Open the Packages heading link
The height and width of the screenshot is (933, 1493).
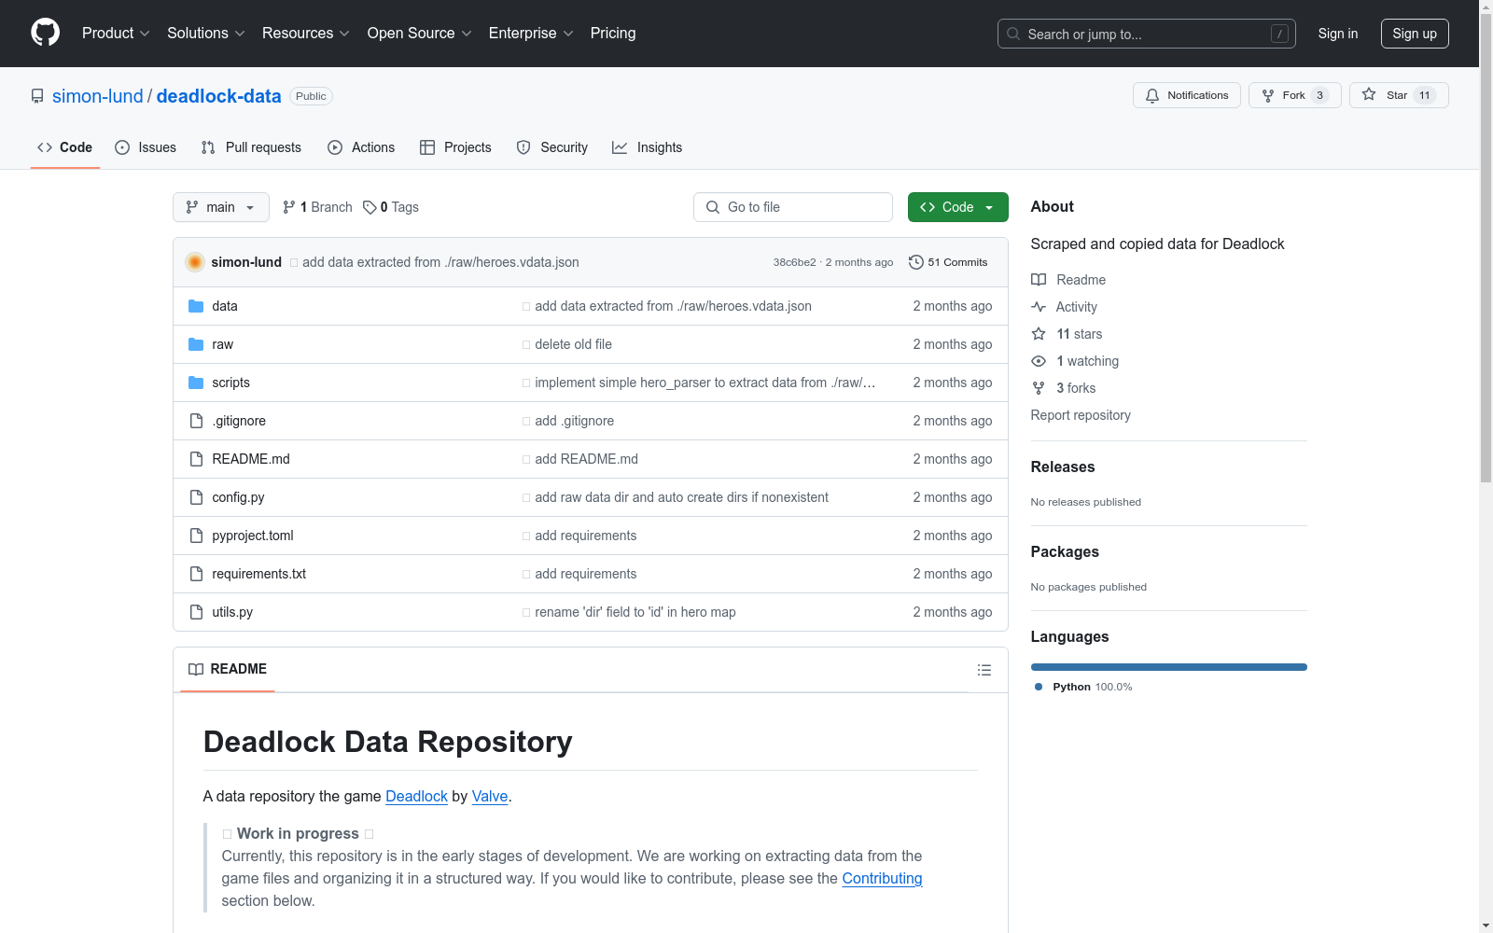[1065, 551]
